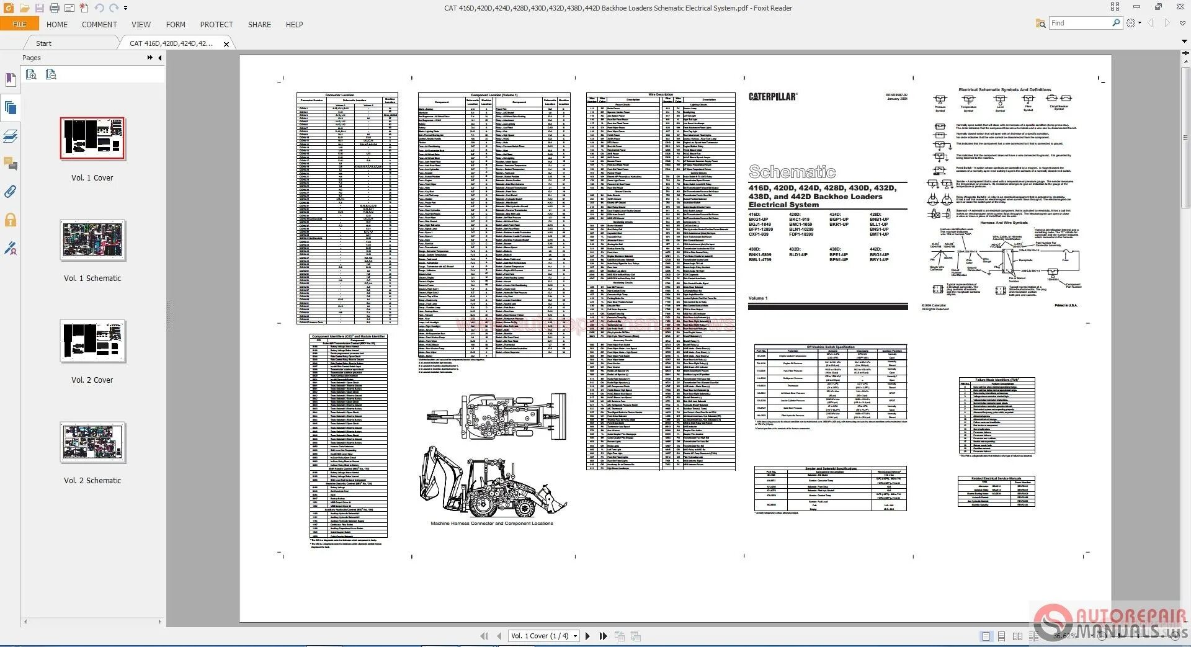The image size is (1191, 647).
Task: Close the CAT 416D document tab
Action: [x=226, y=44]
